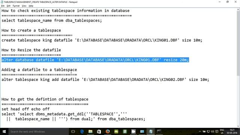Click the vertical scrollbar thumb
The image size is (240, 135).
238,43
